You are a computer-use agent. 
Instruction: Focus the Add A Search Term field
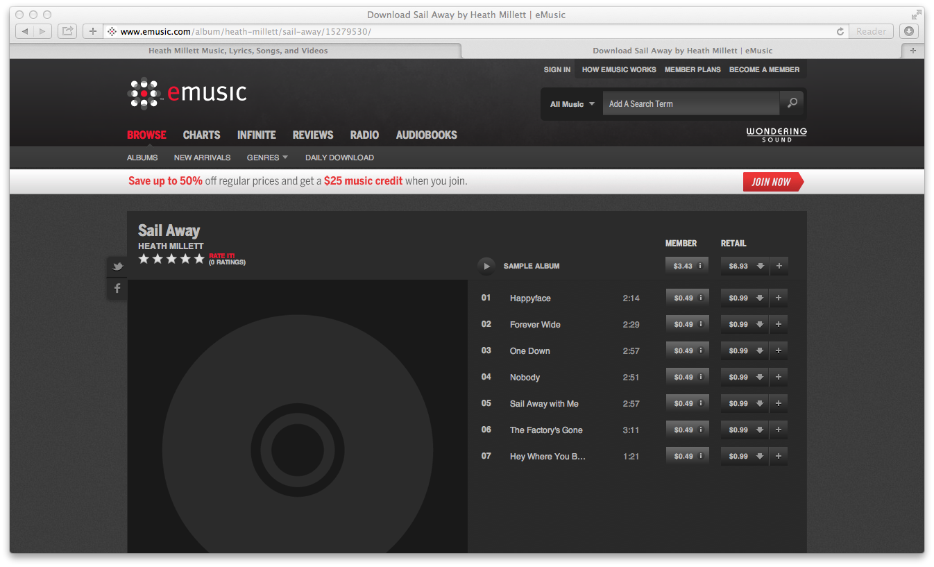tap(691, 104)
